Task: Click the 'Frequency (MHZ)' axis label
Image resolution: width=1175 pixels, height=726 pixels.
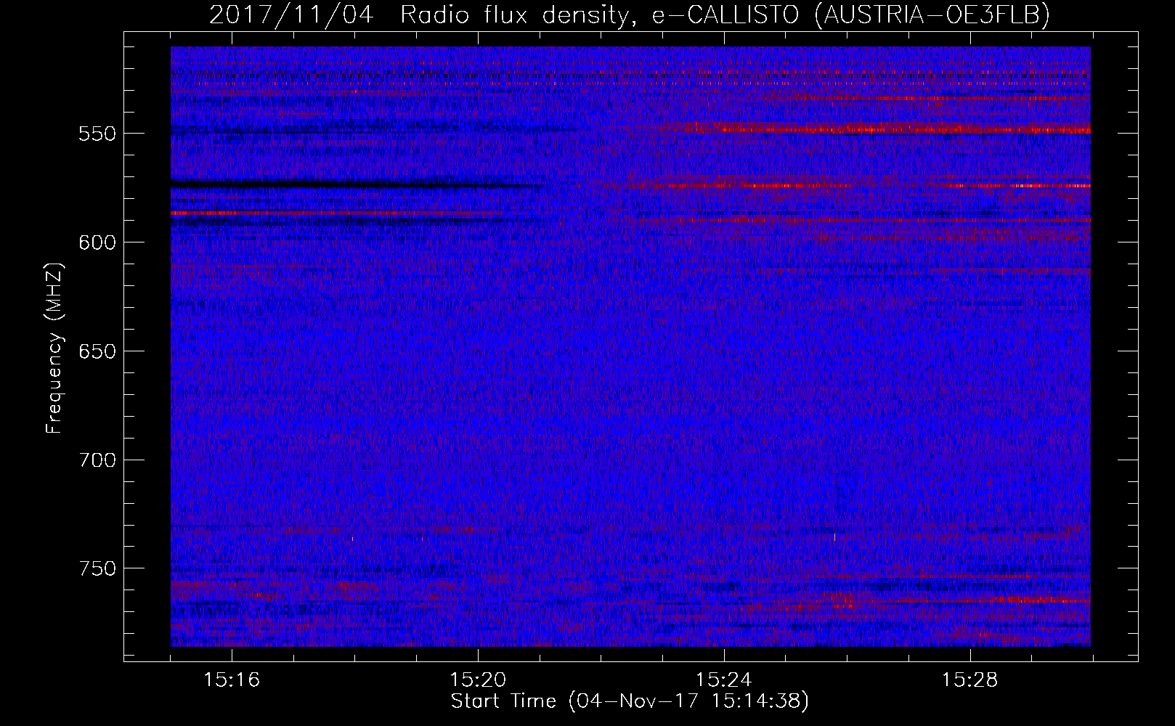Action: (x=54, y=348)
